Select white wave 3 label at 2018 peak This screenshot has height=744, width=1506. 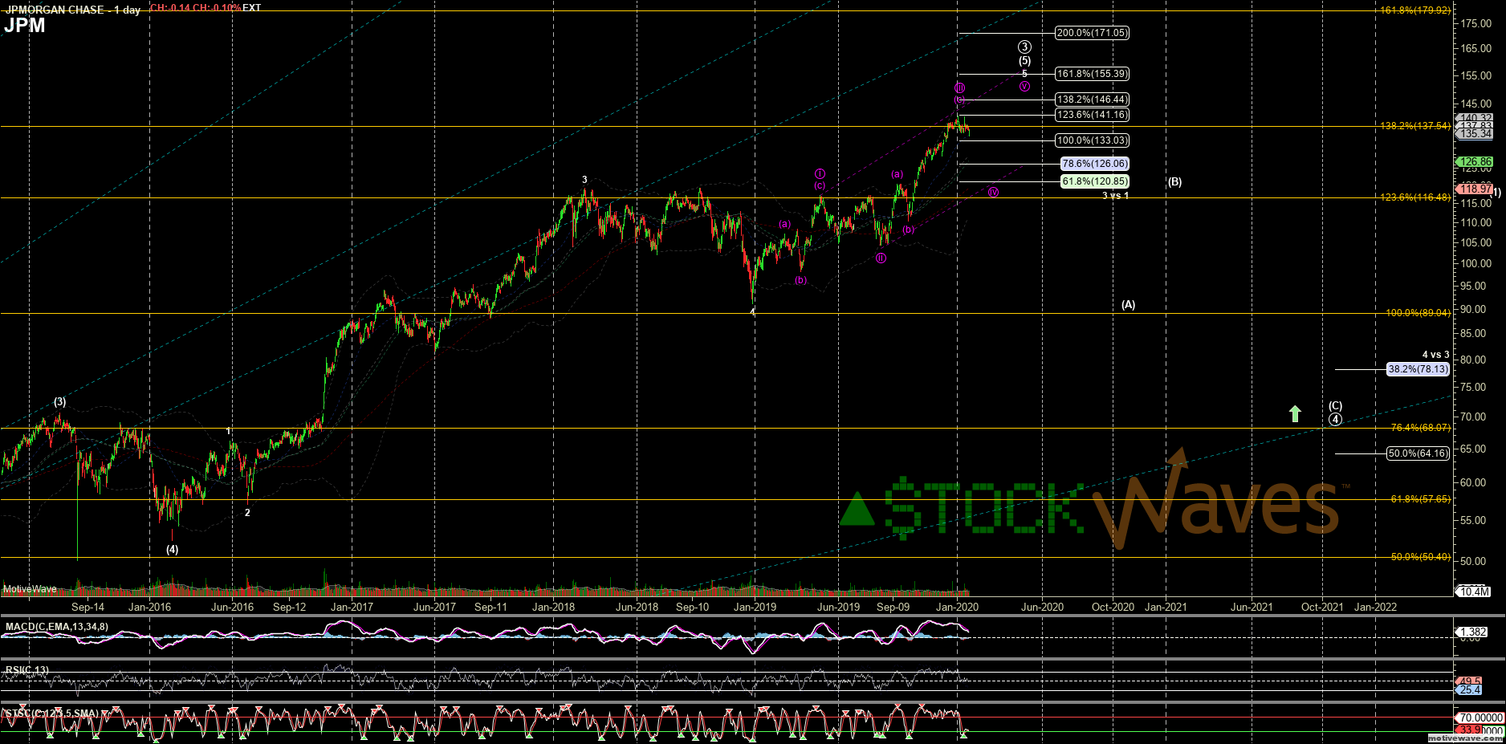point(584,180)
